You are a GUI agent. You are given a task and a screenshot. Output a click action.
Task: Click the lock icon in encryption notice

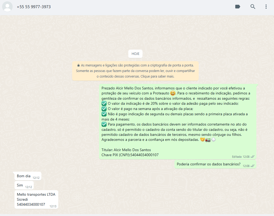click(x=78, y=65)
